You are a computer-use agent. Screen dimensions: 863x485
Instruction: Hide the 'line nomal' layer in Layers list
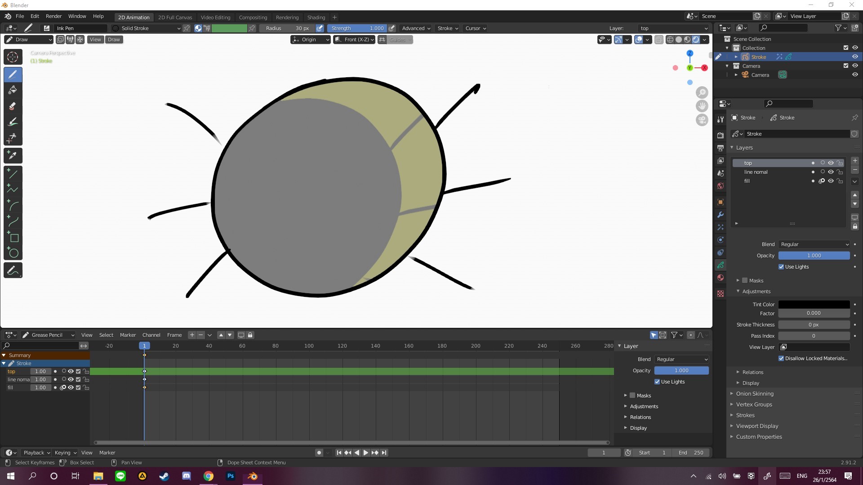coord(831,172)
